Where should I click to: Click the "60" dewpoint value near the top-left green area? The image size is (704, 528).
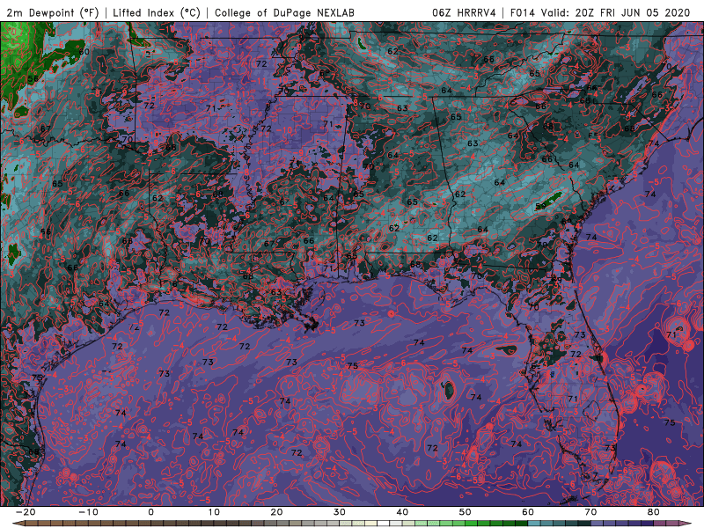84,52
